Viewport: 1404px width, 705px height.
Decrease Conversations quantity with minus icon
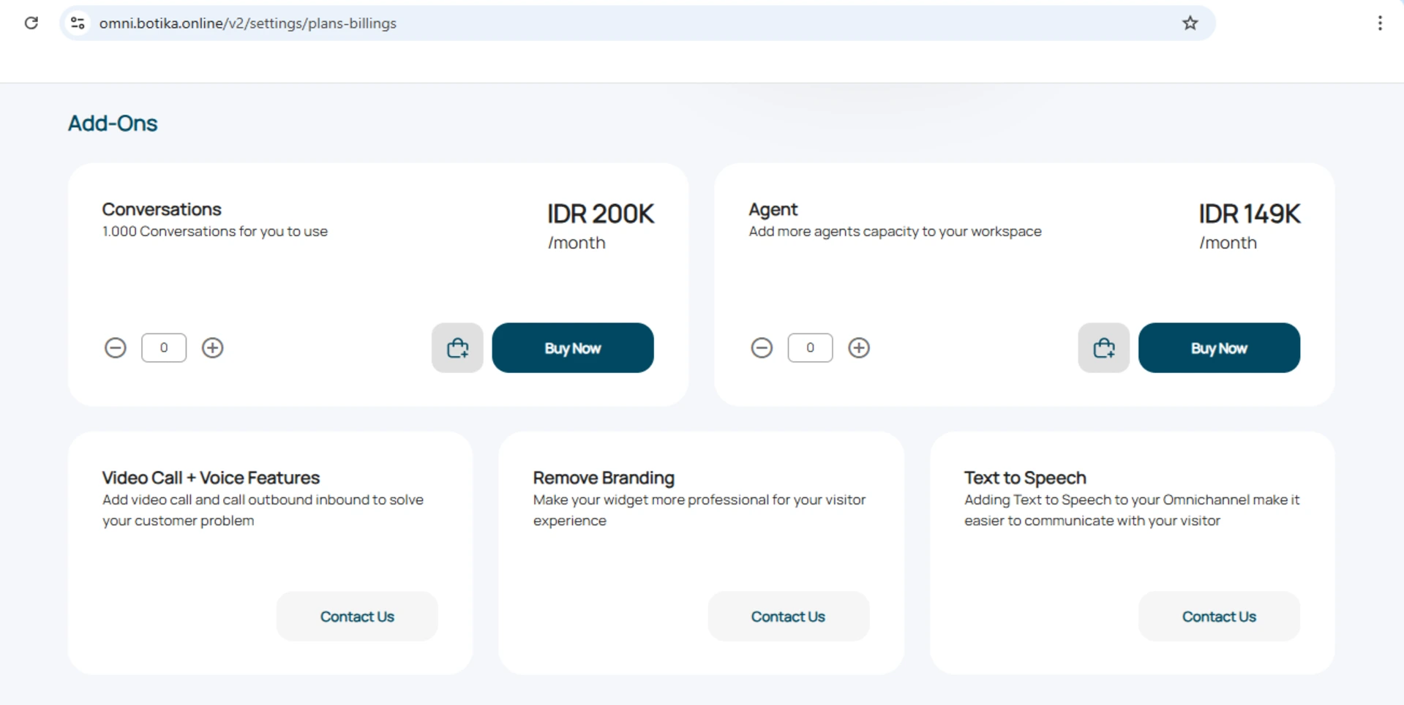click(x=116, y=348)
